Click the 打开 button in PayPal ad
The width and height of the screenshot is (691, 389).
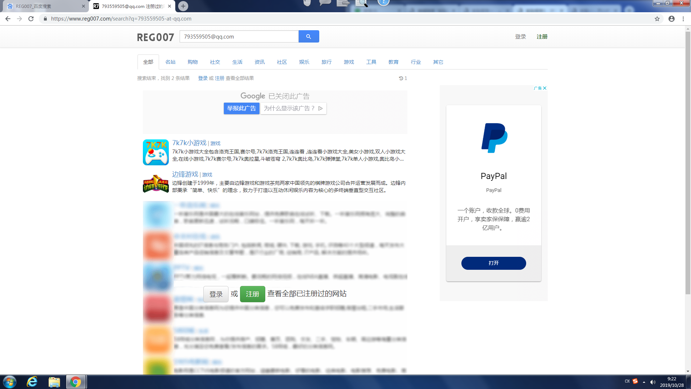[493, 263]
